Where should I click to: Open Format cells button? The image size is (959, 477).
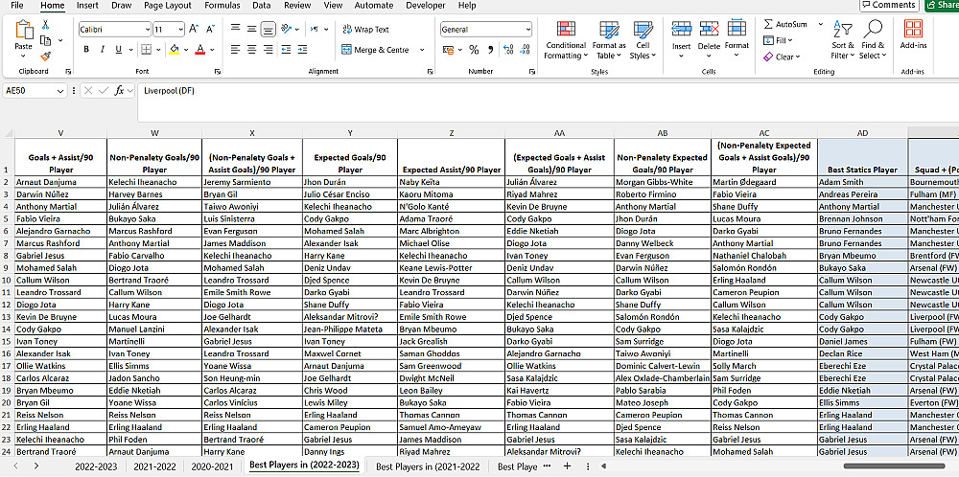(x=737, y=40)
